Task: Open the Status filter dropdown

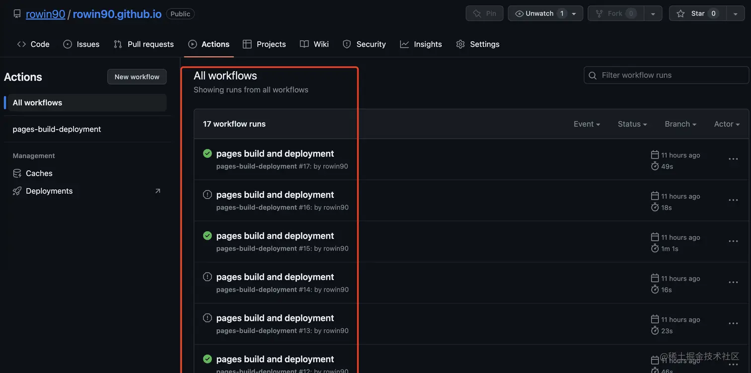Action: coord(632,124)
